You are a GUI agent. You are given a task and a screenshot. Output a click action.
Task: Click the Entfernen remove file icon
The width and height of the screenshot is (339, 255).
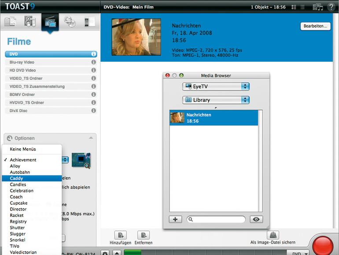tap(143, 235)
